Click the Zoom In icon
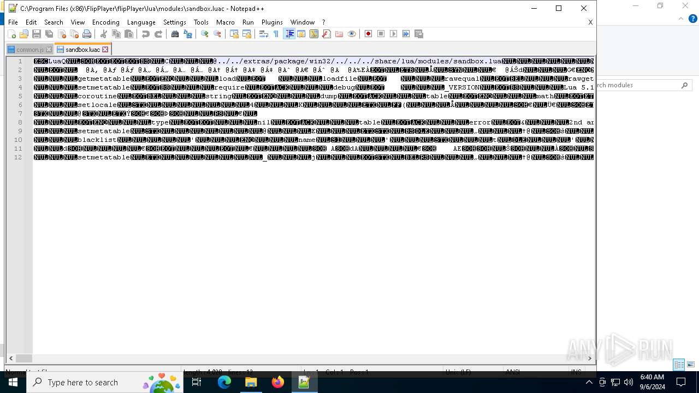The image size is (699, 393). (204, 34)
